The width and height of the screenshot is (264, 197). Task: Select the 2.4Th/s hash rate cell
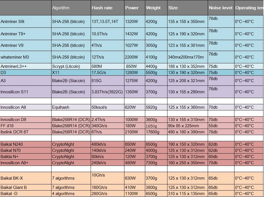point(108,120)
